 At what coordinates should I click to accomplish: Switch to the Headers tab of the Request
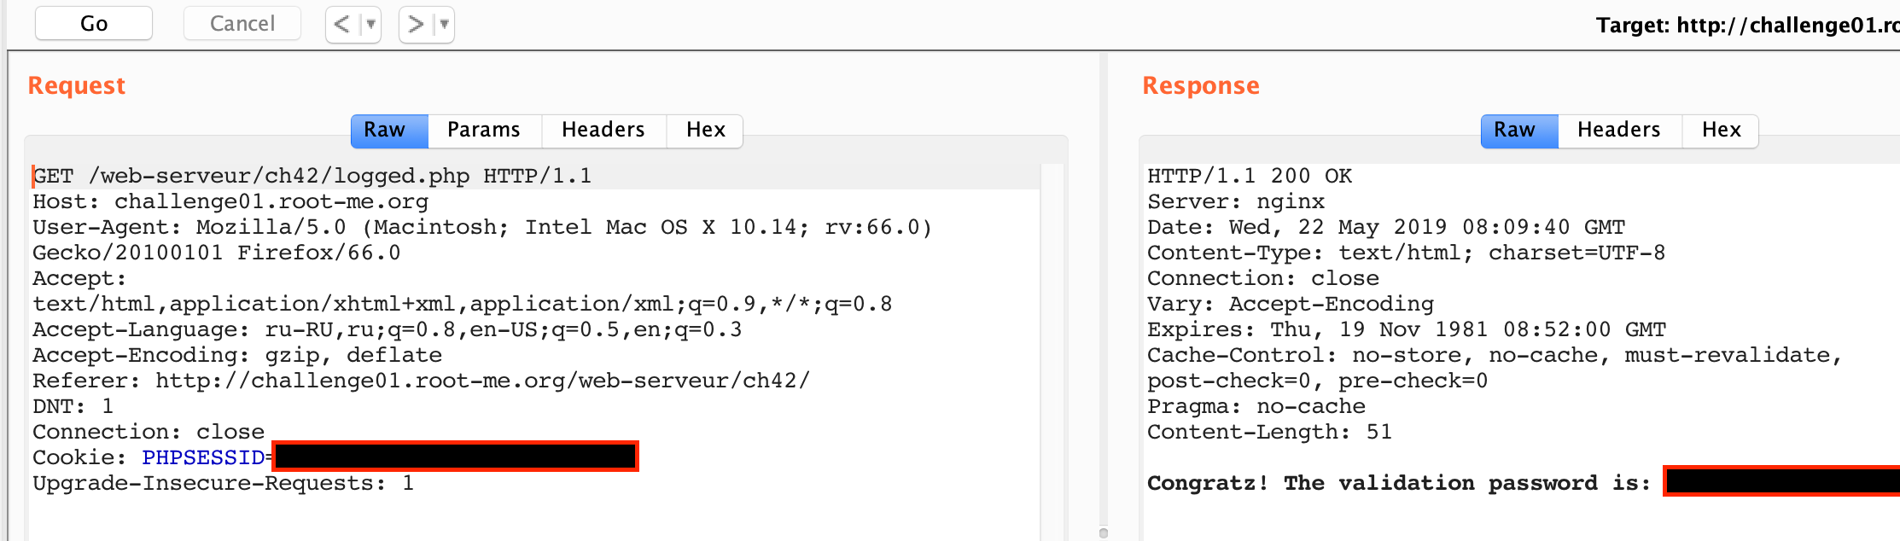[603, 130]
